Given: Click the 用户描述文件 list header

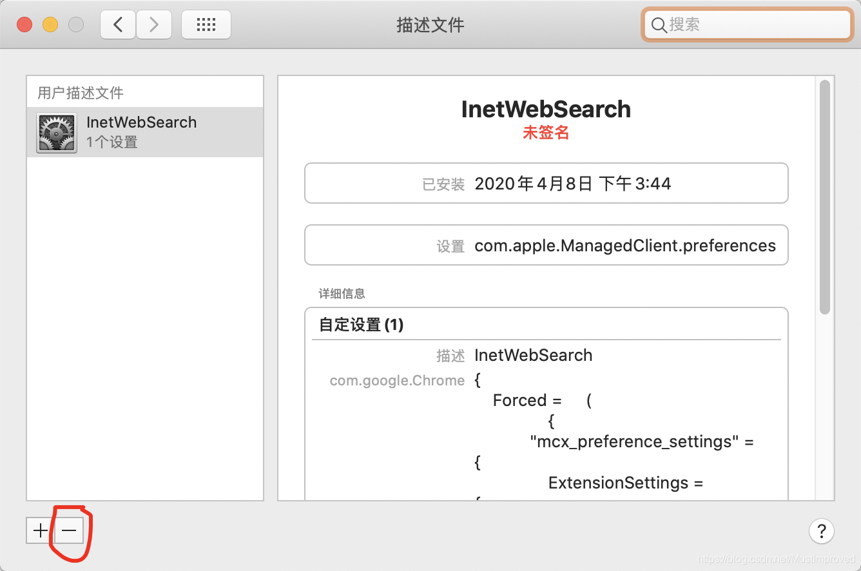Looking at the screenshot, I should (81, 93).
